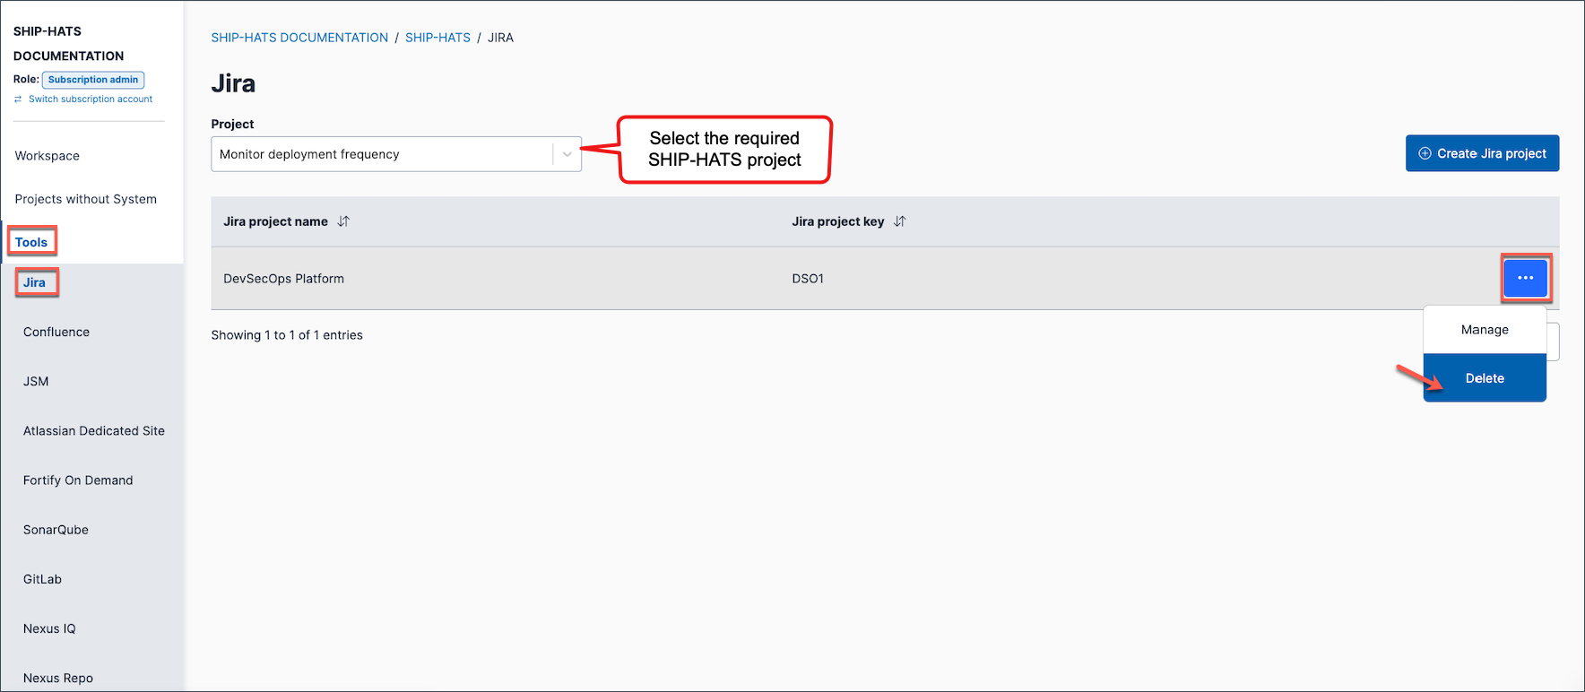Viewport: 1585px width, 692px height.
Task: Open Nexus IQ in the sidebar
Action: (49, 628)
